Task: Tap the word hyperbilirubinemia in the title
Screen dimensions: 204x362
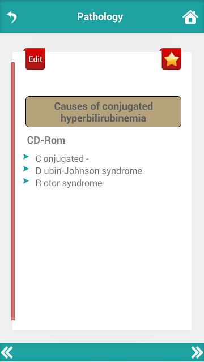Action: tap(103, 118)
